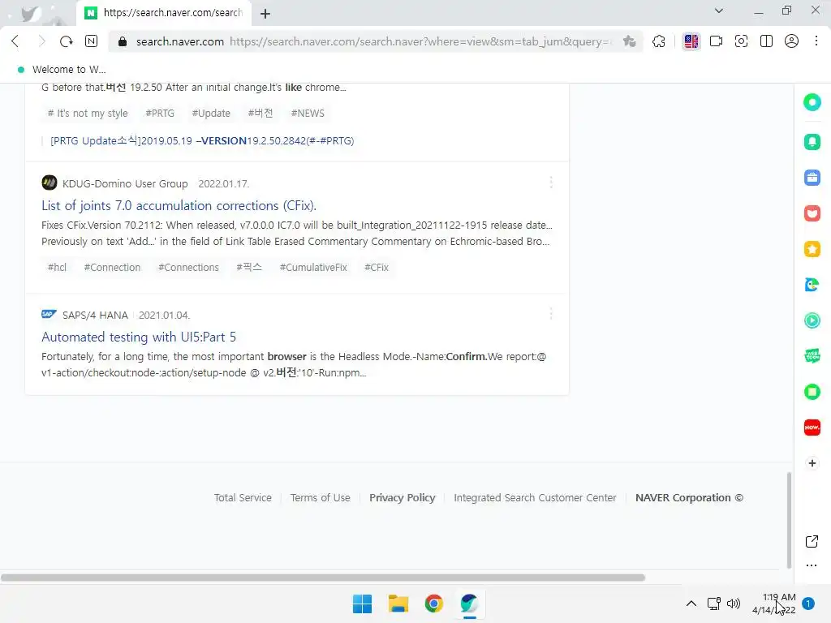Open the blue briefcase sidebar icon
This screenshot has height=623, width=831.
pos(812,178)
